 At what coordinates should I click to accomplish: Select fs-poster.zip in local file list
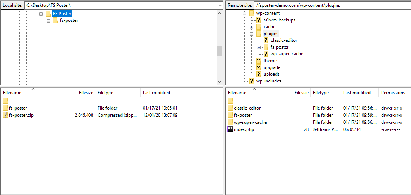[x=21, y=115]
